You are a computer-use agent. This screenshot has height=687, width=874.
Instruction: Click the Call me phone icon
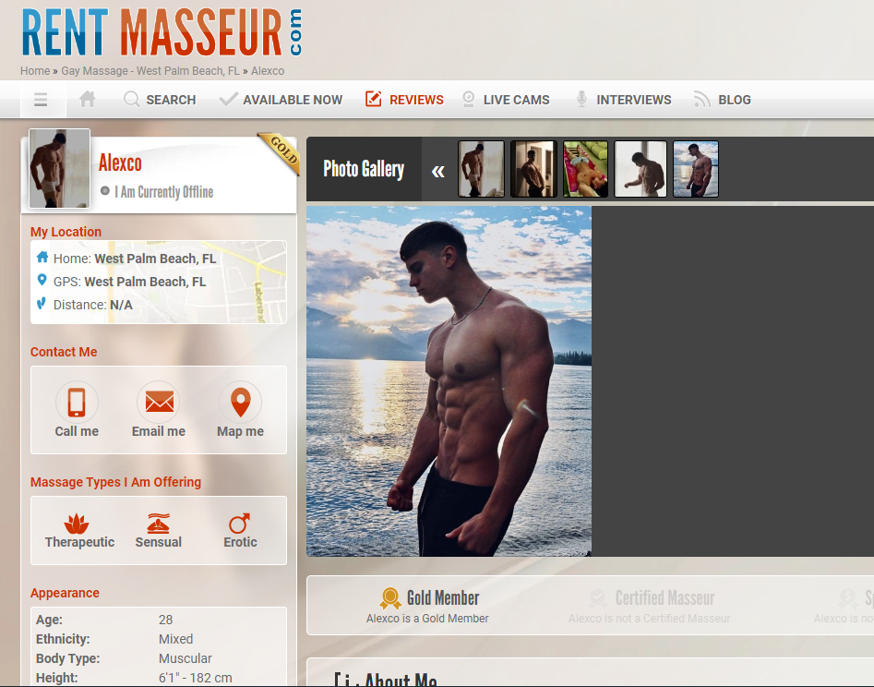pos(77,402)
